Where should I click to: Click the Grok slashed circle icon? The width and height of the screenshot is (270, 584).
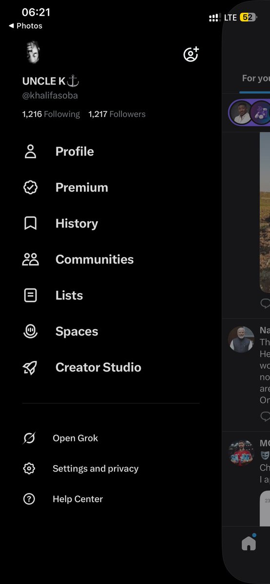(29, 438)
